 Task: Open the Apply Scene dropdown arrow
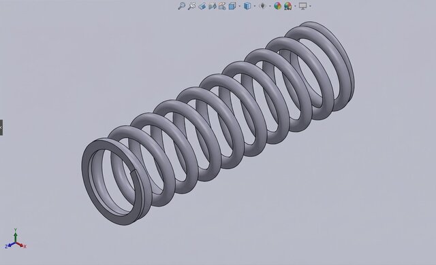(295, 6)
